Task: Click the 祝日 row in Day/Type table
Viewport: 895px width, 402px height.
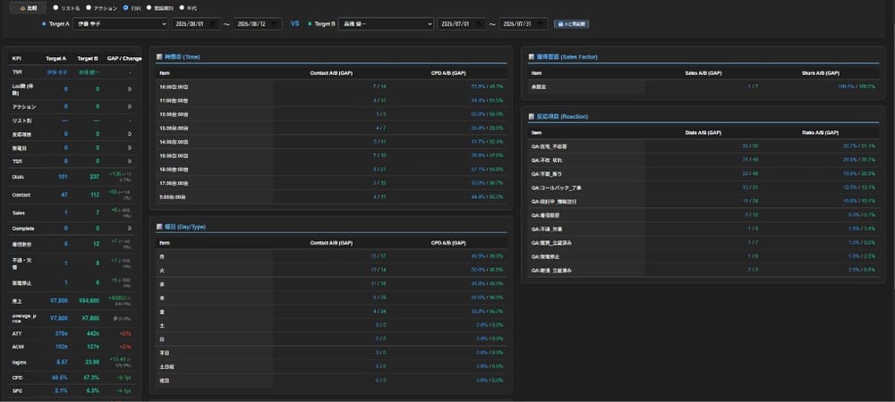Action: coord(331,380)
